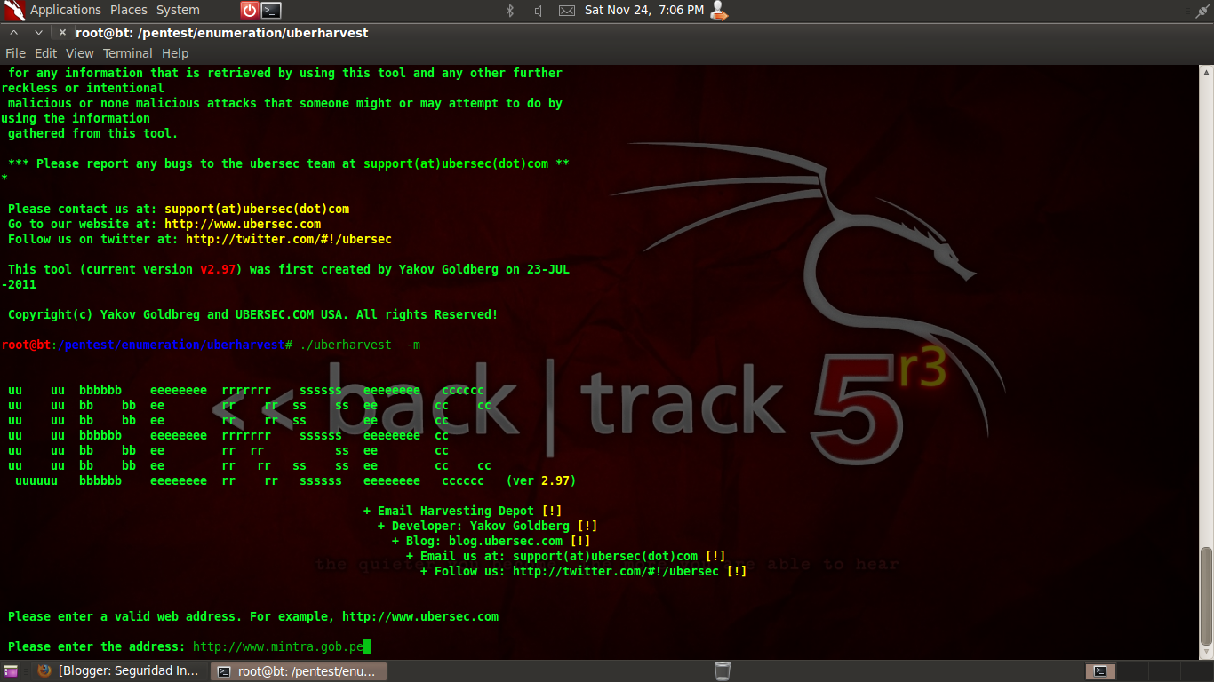Click the workspace switcher terminal thumbnail

click(1100, 671)
